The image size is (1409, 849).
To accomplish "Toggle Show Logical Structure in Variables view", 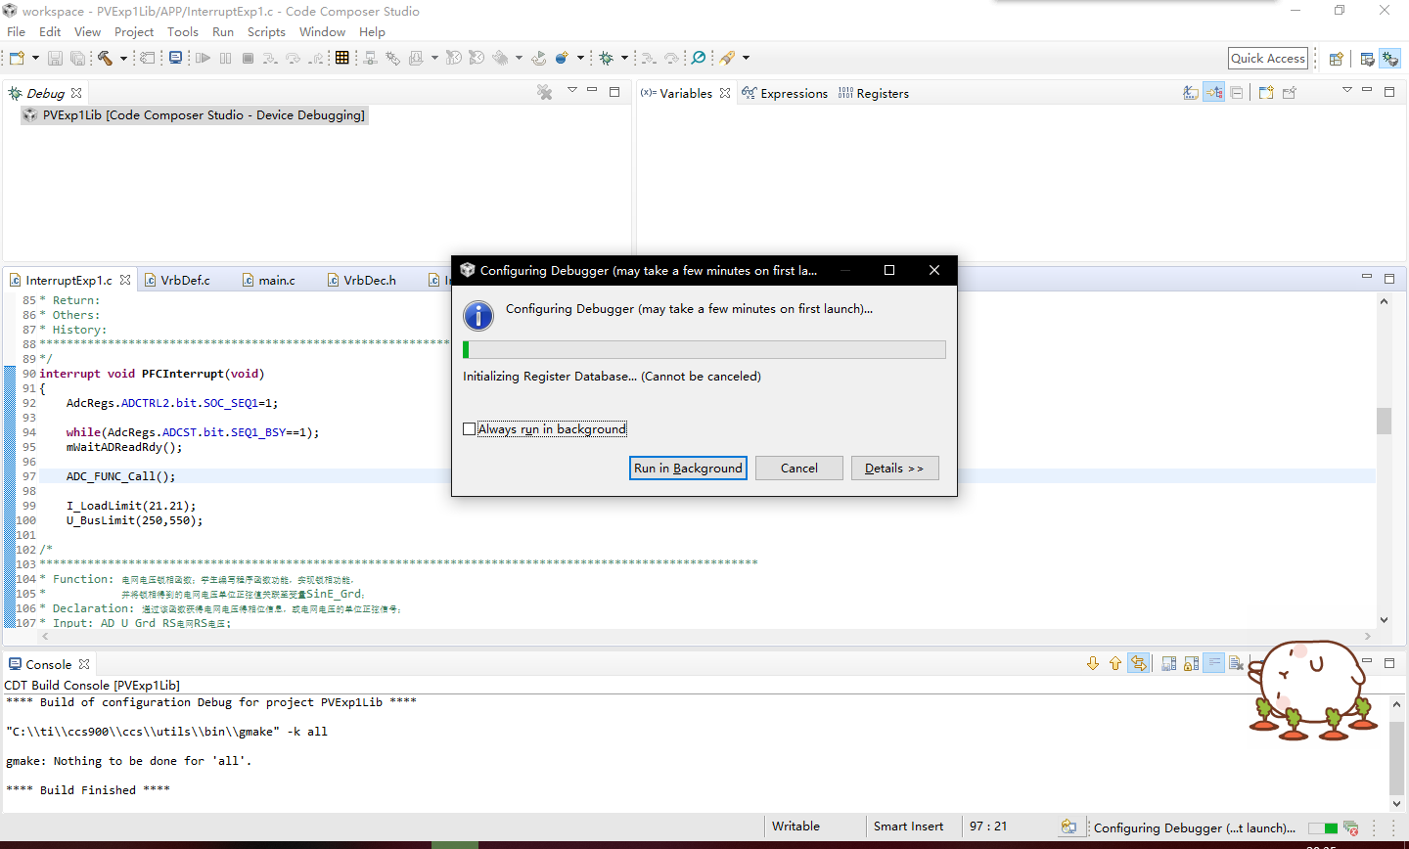I will click(1213, 92).
